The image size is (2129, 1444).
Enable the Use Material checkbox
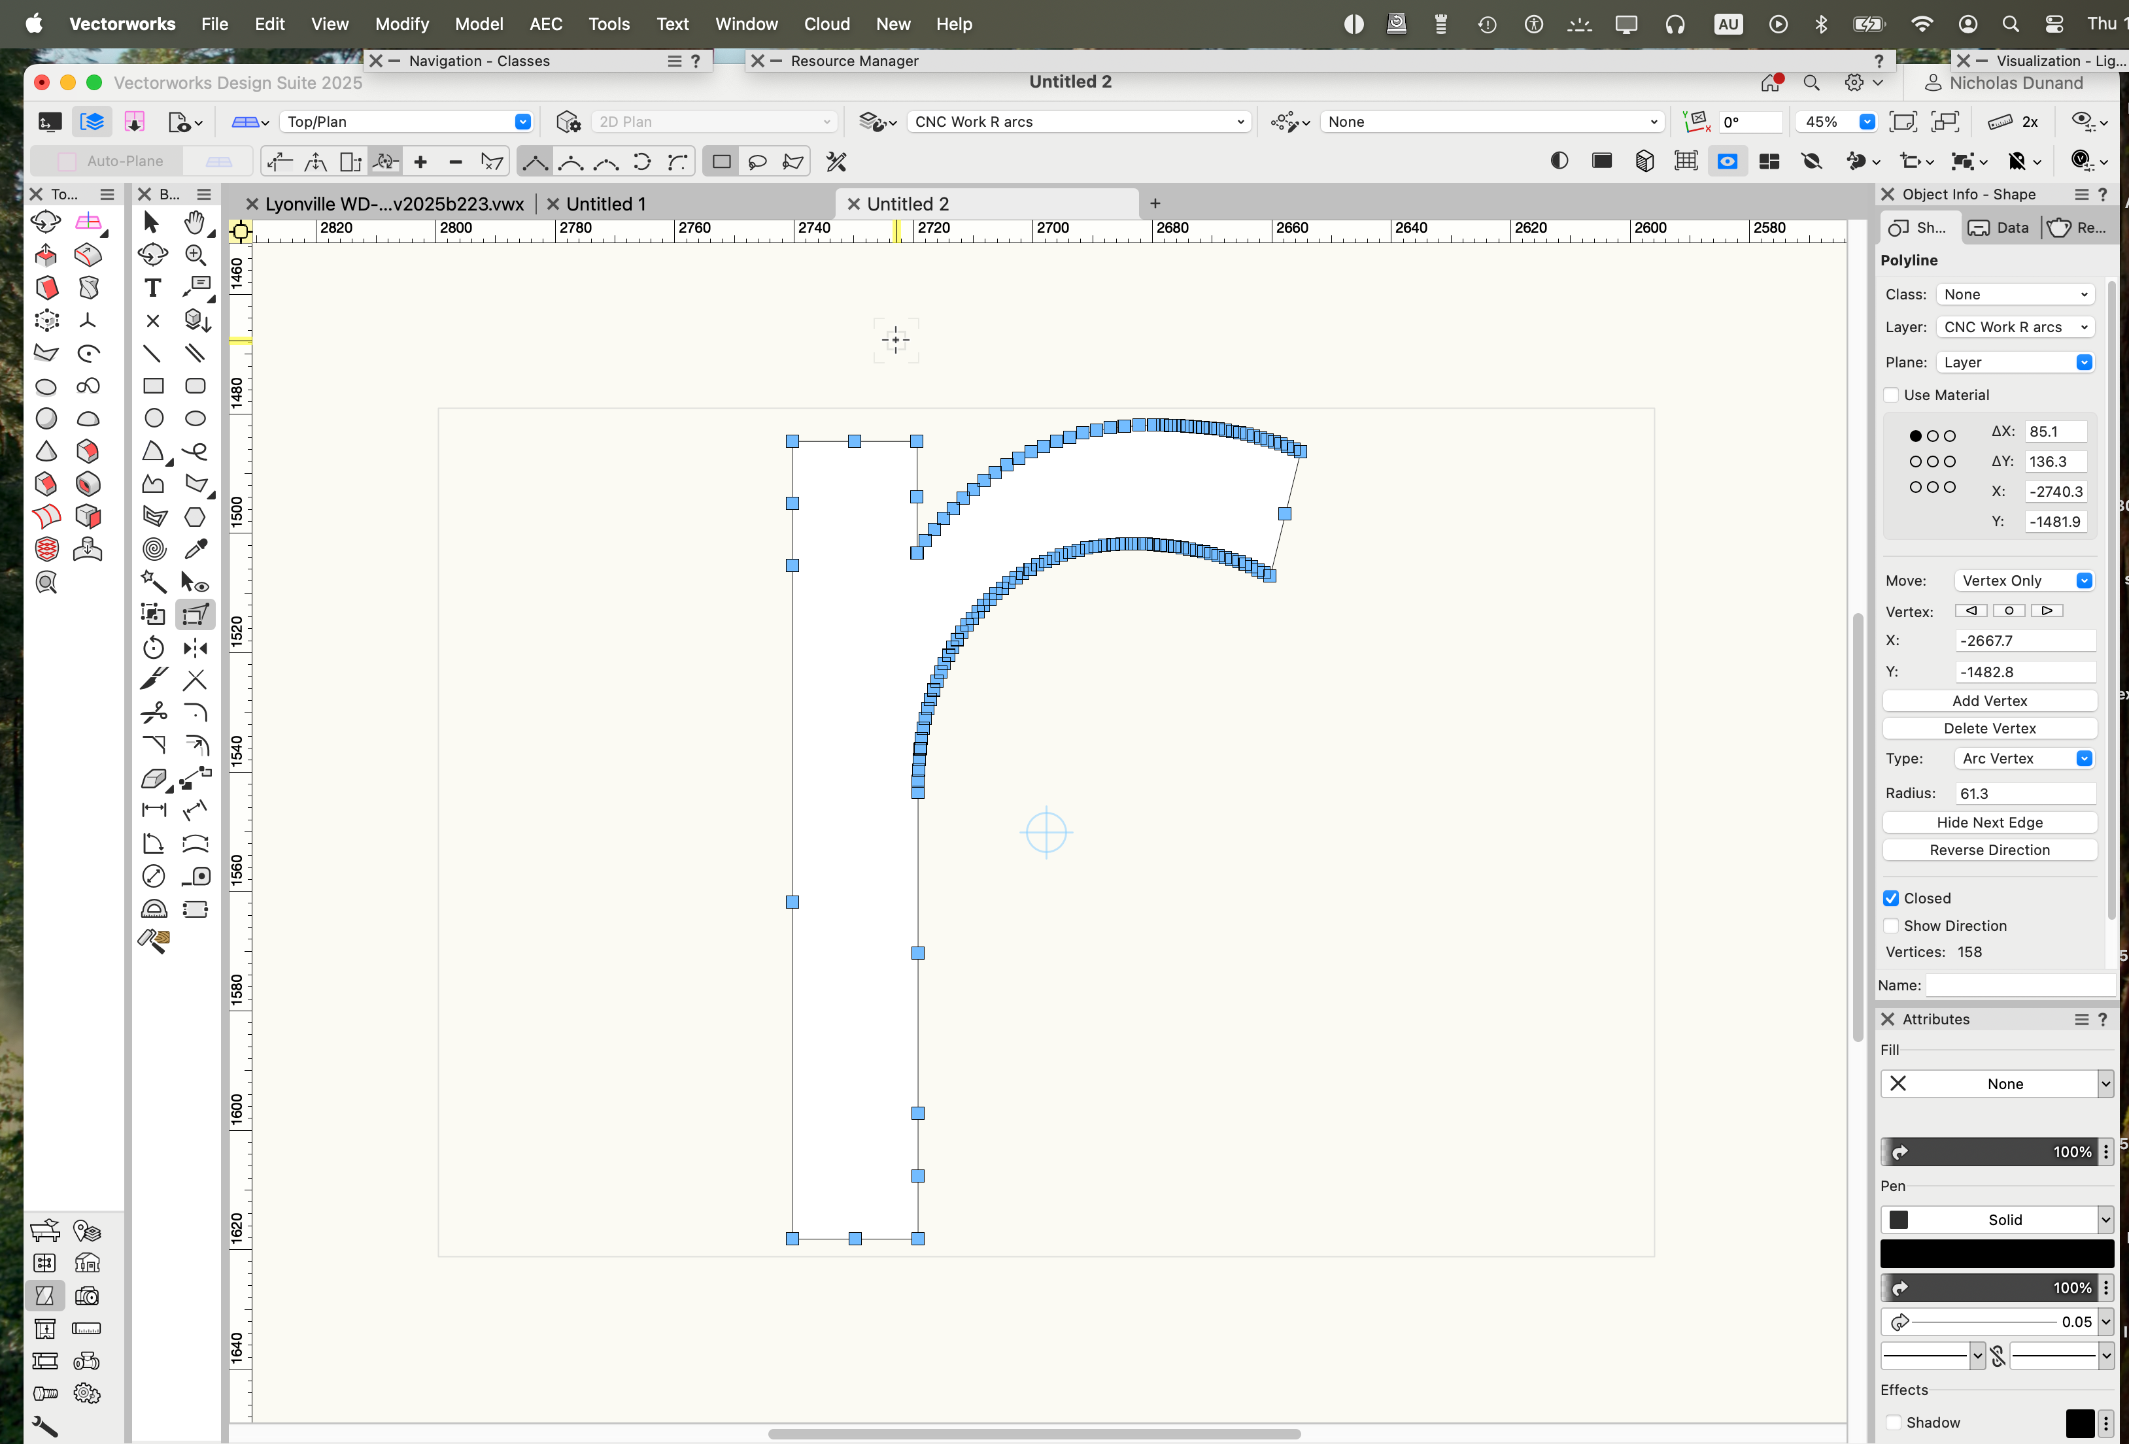1891,395
